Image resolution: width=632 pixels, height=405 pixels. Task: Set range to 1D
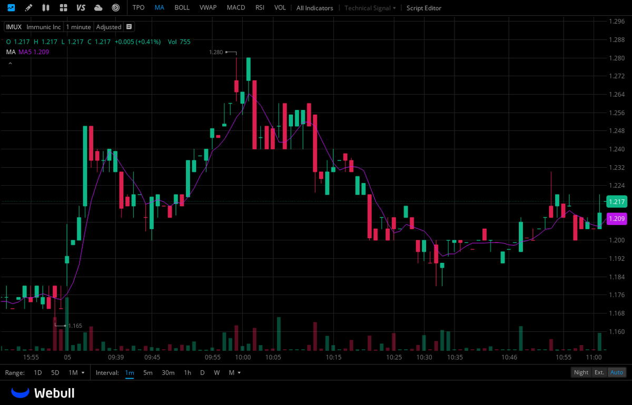click(x=38, y=372)
